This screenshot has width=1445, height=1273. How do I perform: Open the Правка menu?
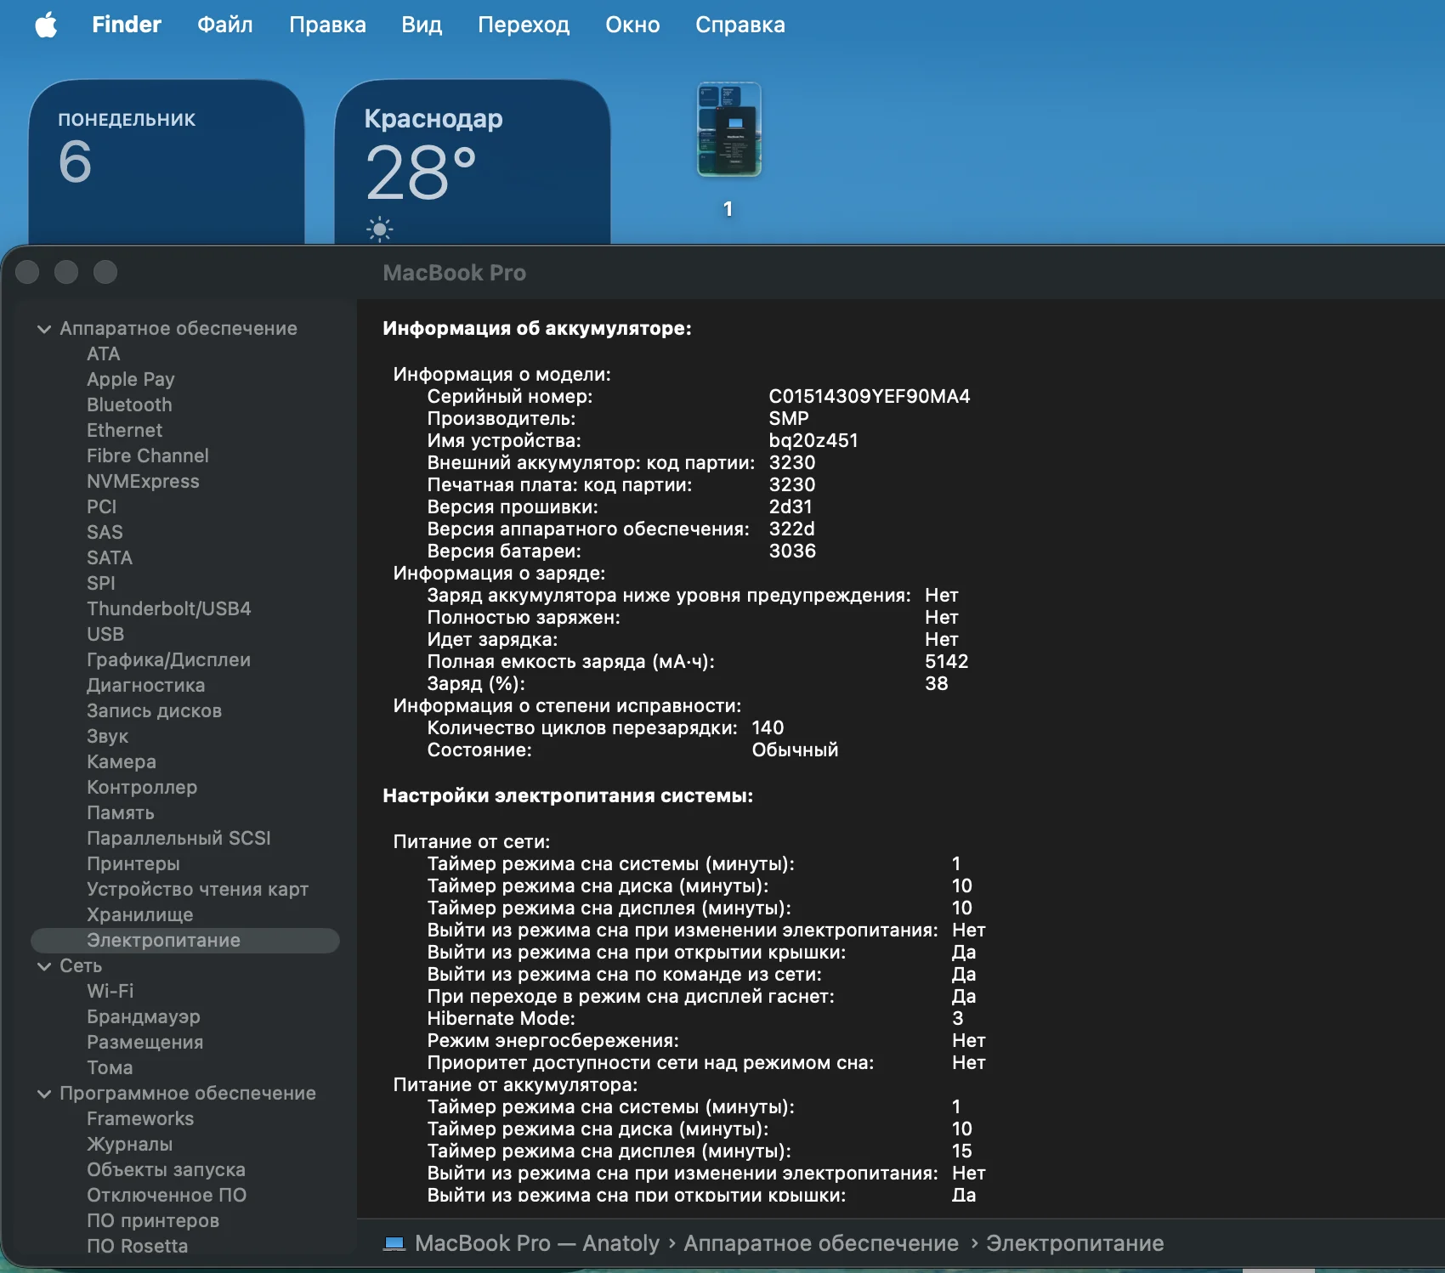pos(327,25)
